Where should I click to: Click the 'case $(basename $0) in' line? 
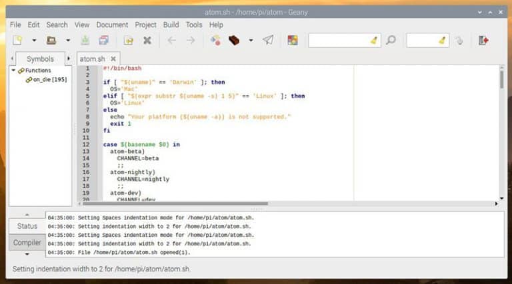pos(141,144)
